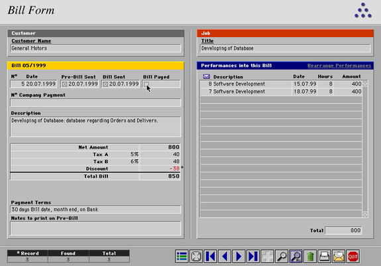Open the list view icon

[x=182, y=256]
